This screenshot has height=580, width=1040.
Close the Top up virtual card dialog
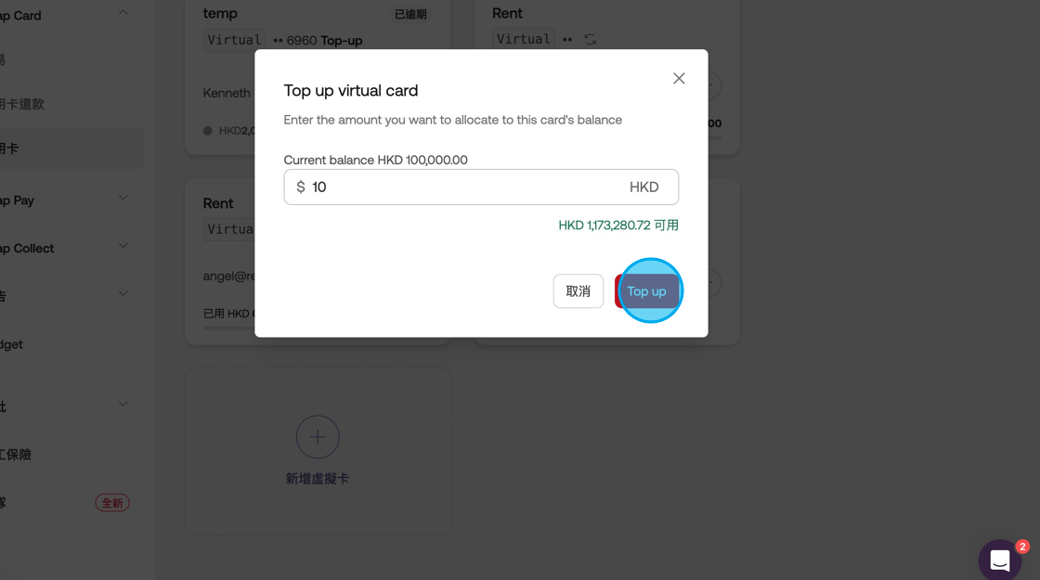pos(679,79)
